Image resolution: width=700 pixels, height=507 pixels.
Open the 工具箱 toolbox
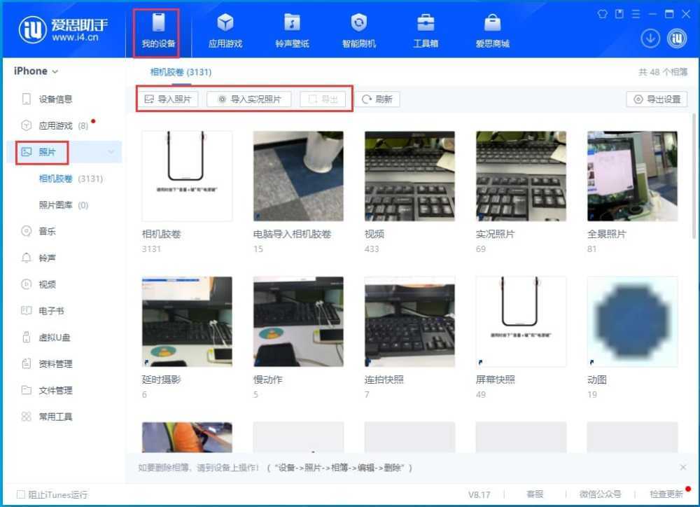click(x=425, y=28)
